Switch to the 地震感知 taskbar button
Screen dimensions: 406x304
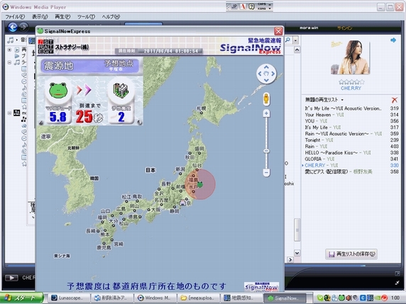(241, 298)
